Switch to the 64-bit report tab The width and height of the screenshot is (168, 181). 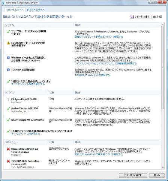pyautogui.click(x=35, y=10)
